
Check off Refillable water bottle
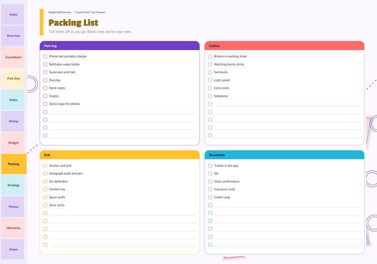click(45, 64)
